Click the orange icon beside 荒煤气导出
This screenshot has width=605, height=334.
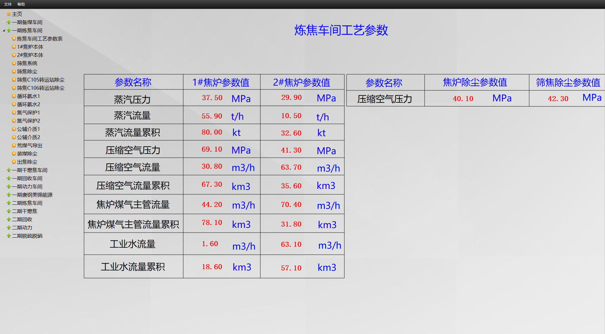14,145
